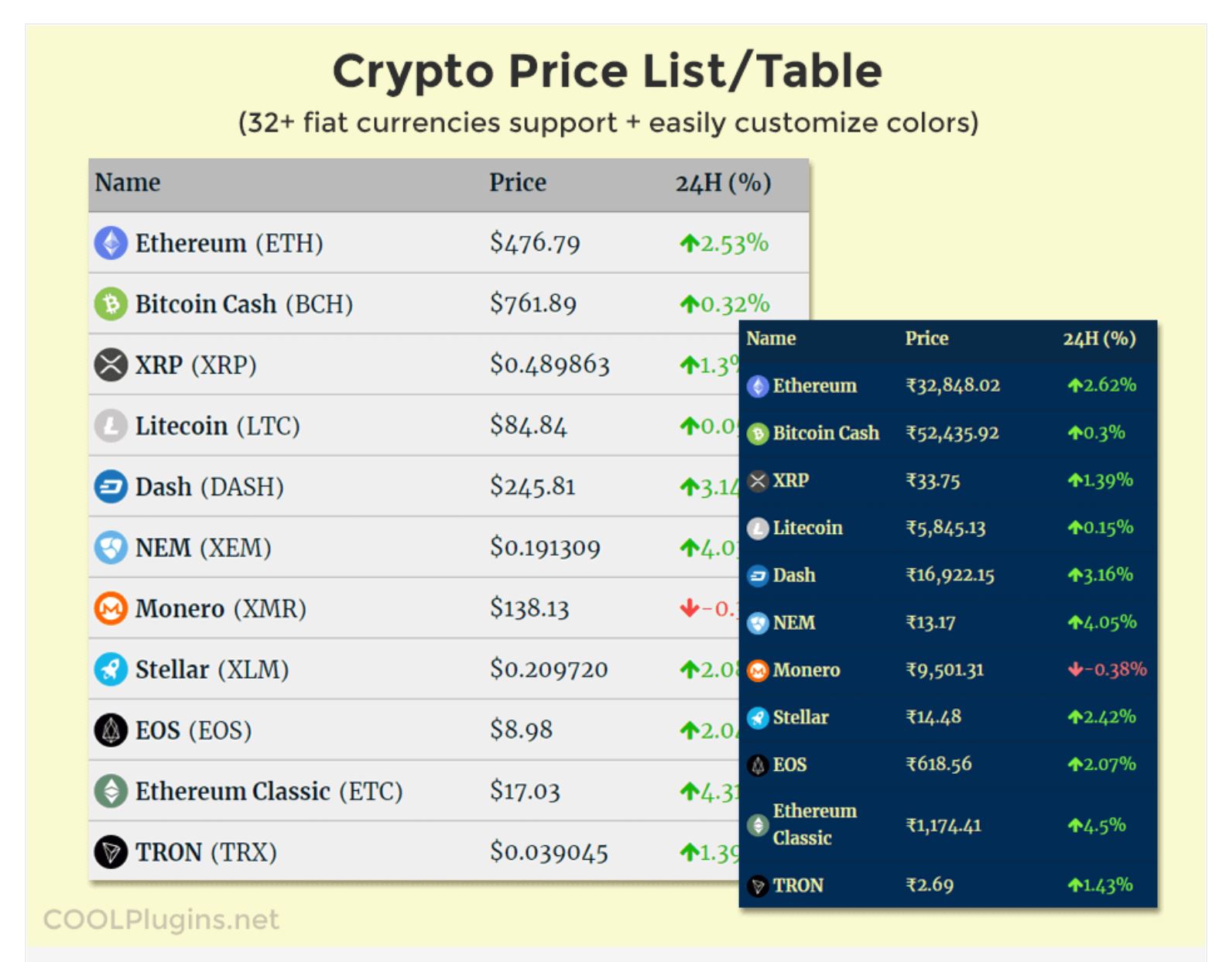Open the COOLPlugins.net link
Image resolution: width=1226 pixels, height=962 pixels.
[161, 919]
